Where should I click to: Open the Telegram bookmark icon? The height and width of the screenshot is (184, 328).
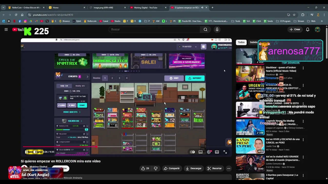[x=140, y=21]
